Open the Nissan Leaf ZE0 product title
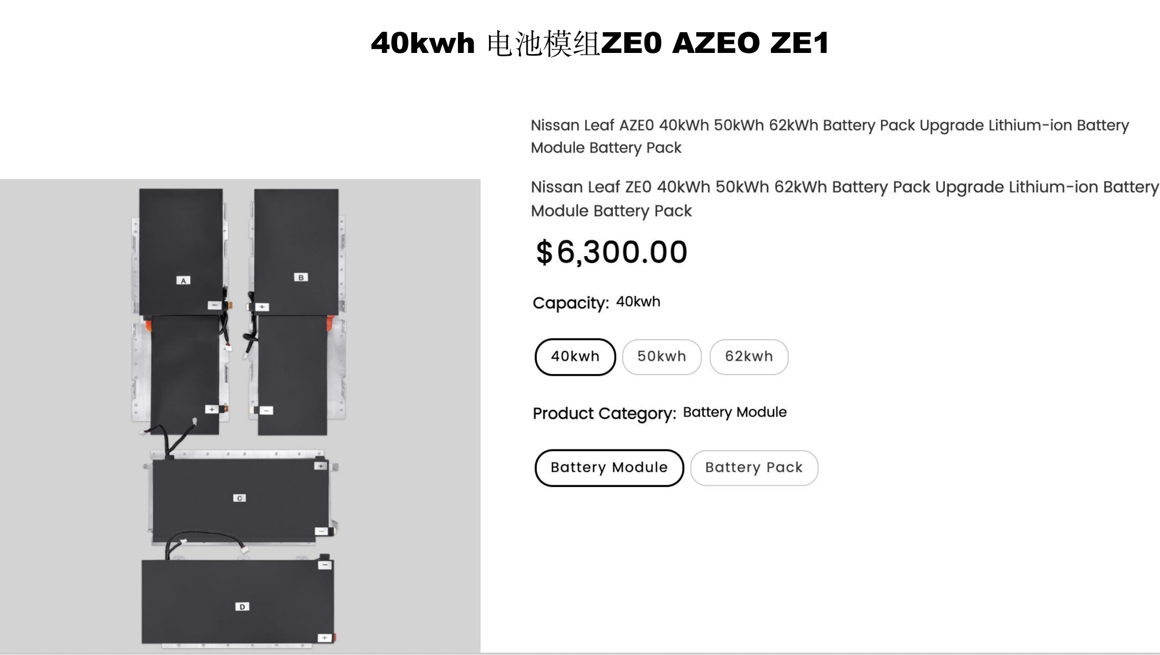This screenshot has width=1160, height=655. coord(844,199)
